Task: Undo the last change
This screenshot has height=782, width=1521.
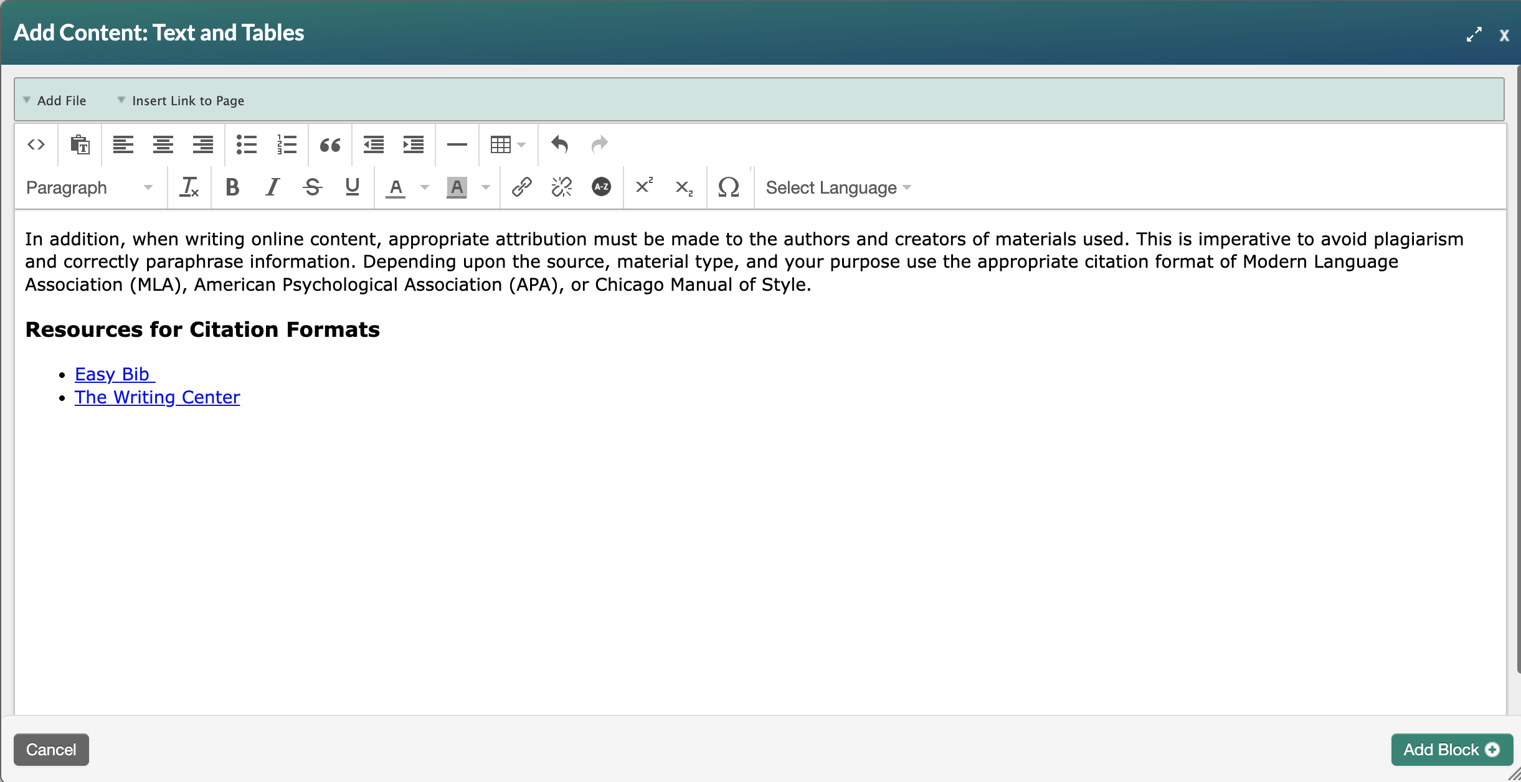Action: pyautogui.click(x=559, y=145)
